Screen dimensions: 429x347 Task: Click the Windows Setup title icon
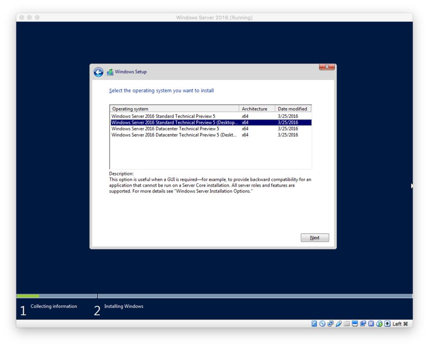tap(110, 72)
